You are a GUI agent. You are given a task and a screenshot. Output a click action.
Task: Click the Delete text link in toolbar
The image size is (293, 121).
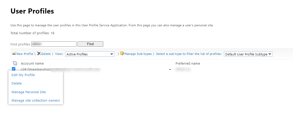pos(46,54)
